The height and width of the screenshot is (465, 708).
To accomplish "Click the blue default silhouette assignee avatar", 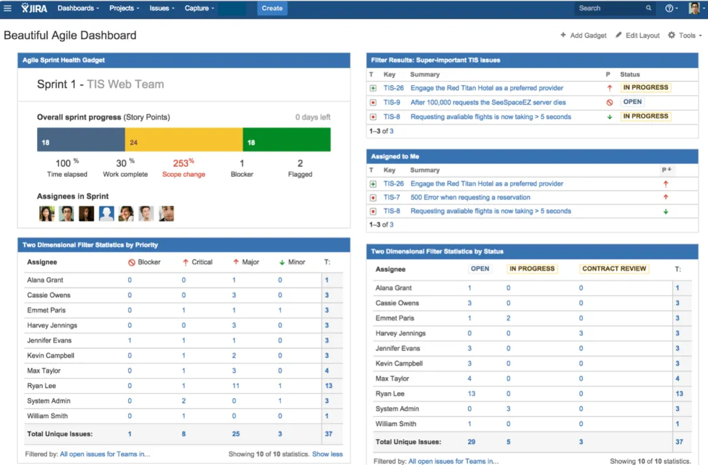I will 106,213.
